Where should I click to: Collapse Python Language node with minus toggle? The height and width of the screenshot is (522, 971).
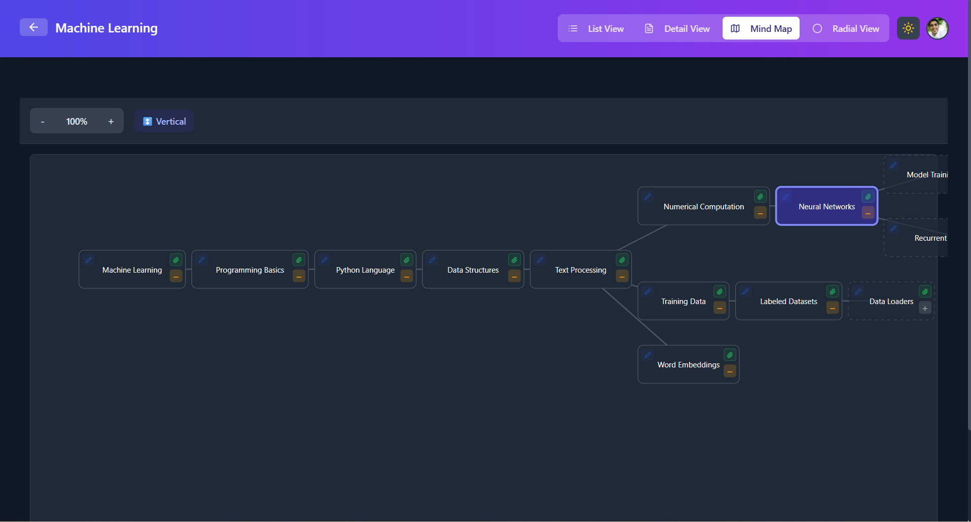[x=406, y=277]
